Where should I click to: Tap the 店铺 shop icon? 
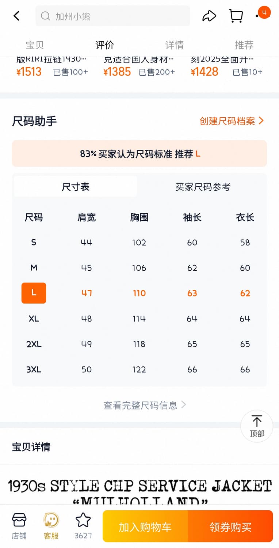tap(19, 526)
